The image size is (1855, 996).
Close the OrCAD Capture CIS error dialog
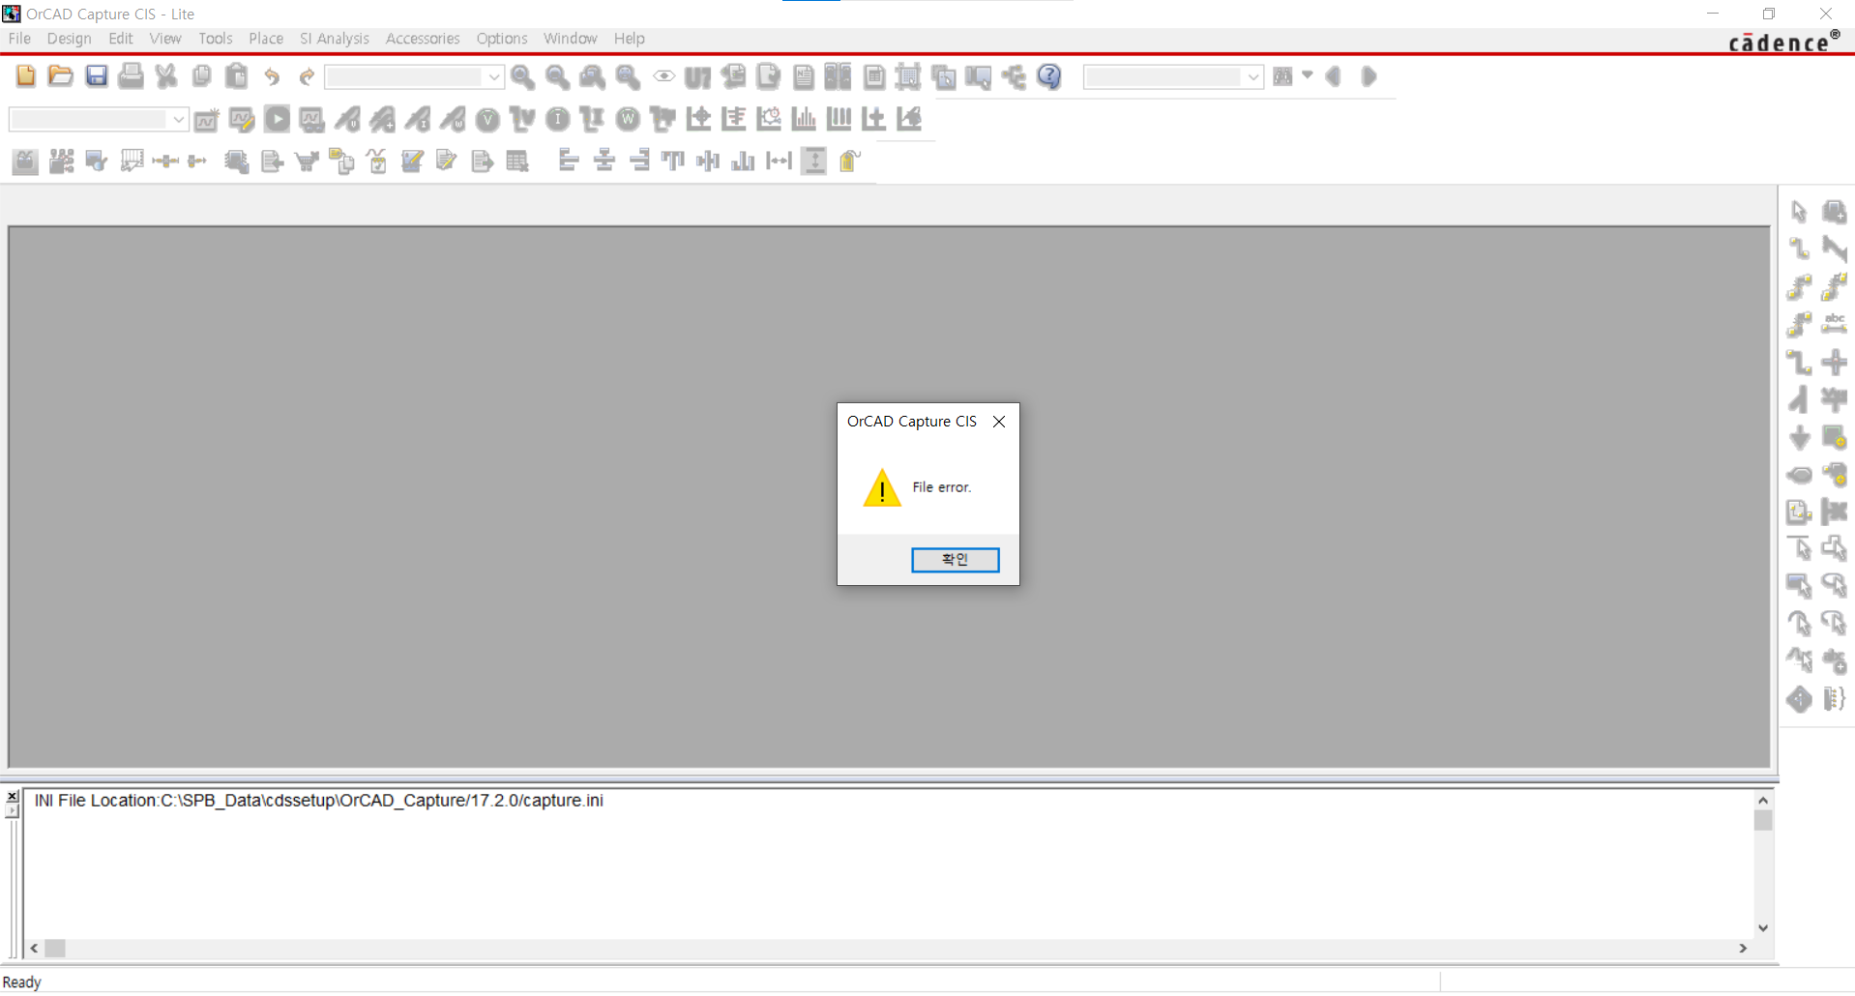999,422
